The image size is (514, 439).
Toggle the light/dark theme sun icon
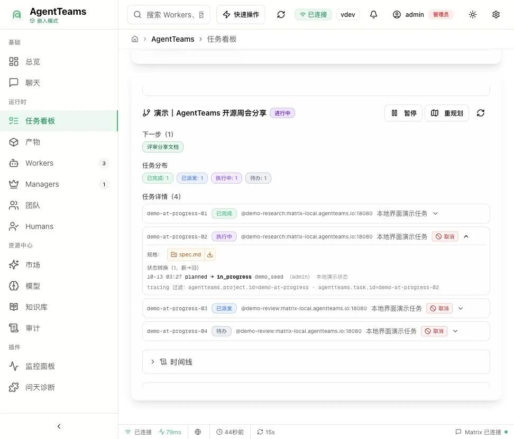[x=472, y=14]
